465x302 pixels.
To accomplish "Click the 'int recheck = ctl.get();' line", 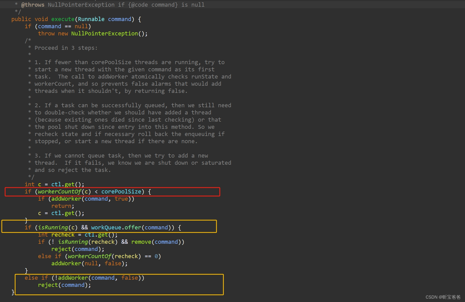I will (x=78, y=235).
